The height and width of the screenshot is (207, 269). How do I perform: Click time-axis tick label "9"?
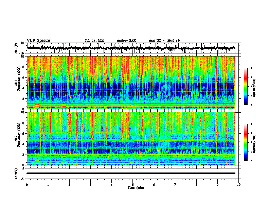[217, 185]
